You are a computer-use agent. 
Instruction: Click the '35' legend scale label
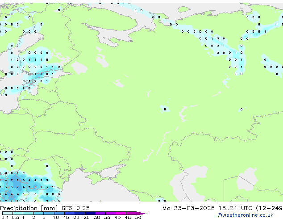pyautogui.click(x=107, y=217)
